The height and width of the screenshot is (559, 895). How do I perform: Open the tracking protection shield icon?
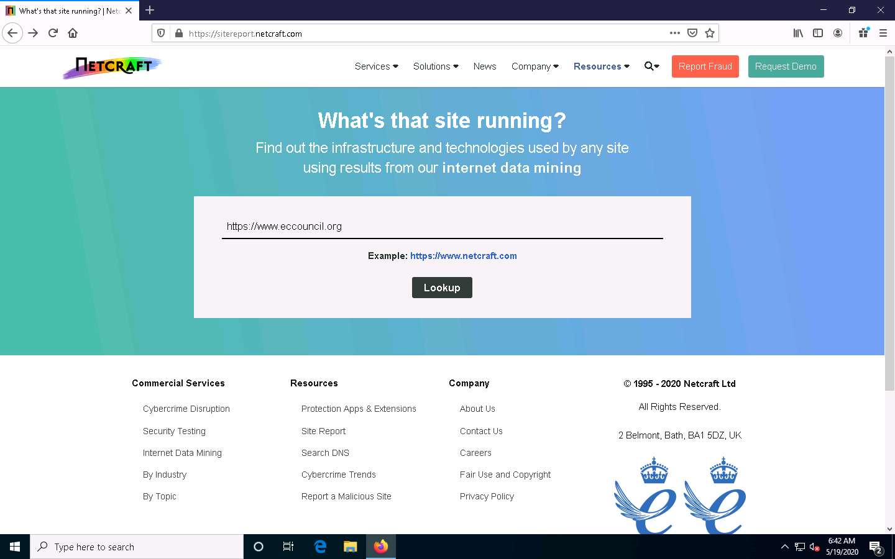pyautogui.click(x=161, y=34)
